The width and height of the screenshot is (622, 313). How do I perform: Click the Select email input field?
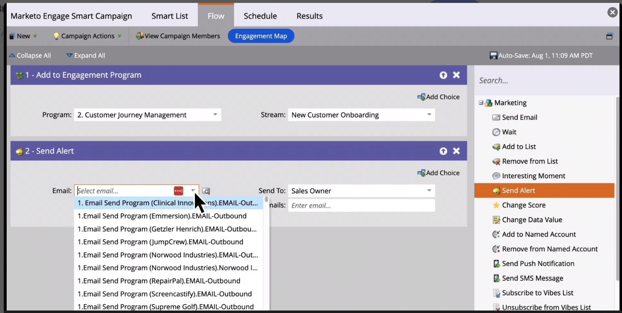click(x=124, y=191)
